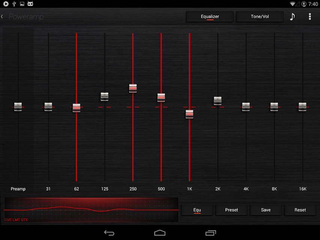
Task: Tap the Preamp label
Action: coord(18,189)
